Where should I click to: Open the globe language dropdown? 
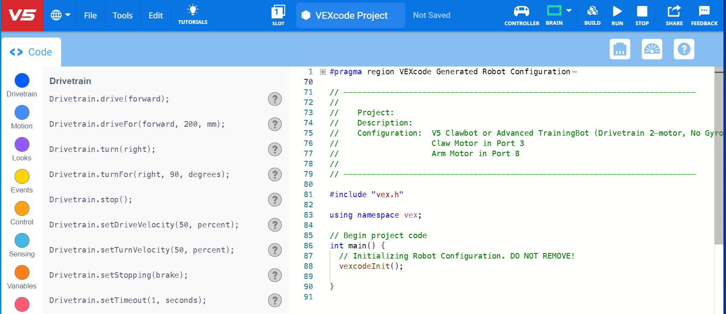coord(60,15)
